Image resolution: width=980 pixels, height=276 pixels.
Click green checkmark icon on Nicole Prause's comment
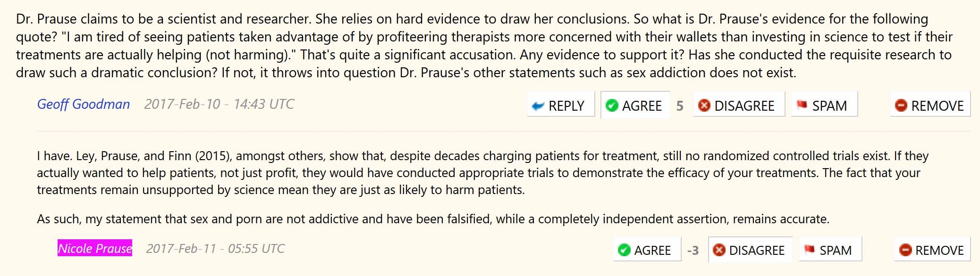624,250
